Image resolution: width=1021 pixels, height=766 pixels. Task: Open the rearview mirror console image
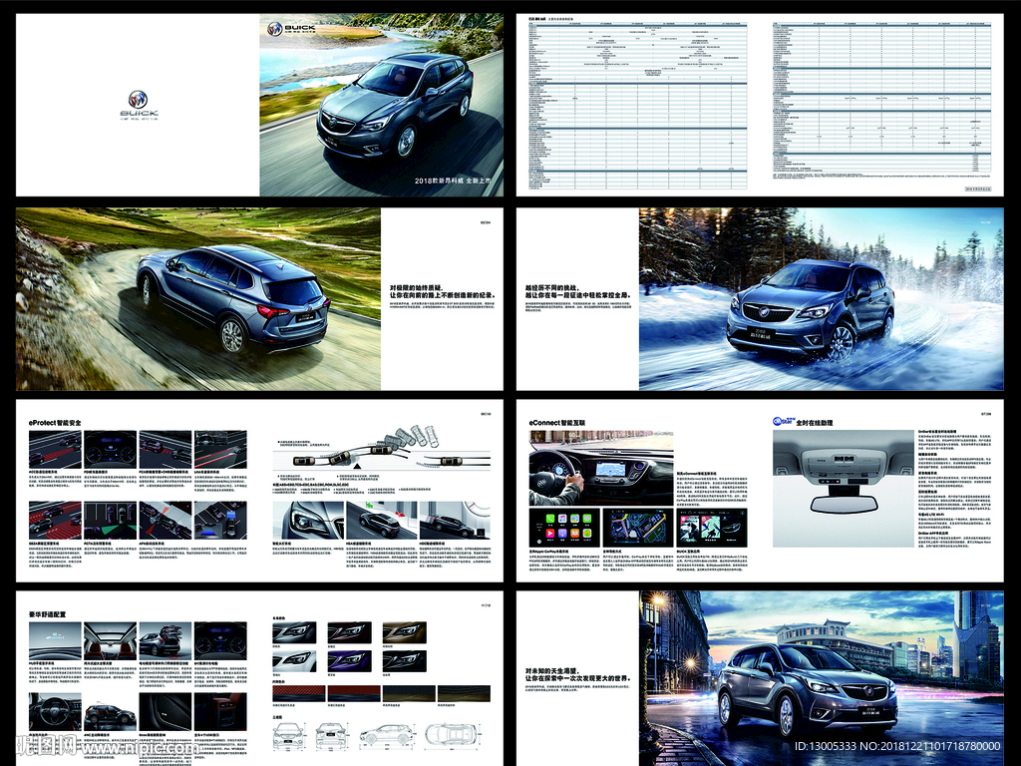click(x=844, y=489)
